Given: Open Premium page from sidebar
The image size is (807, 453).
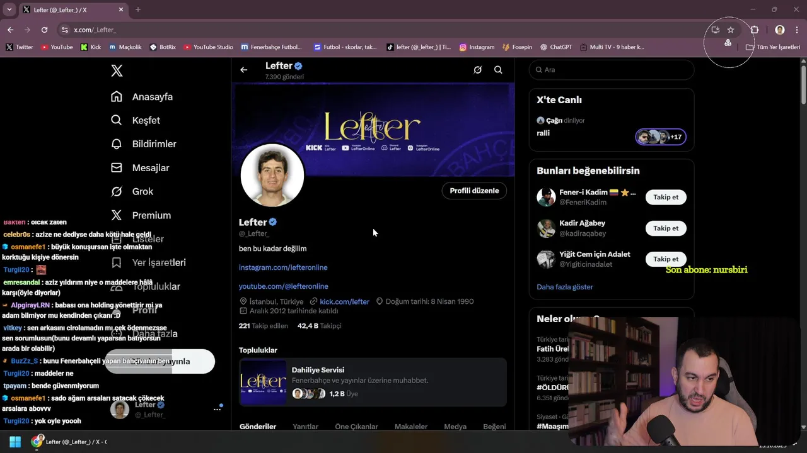Looking at the screenshot, I should (141, 215).
